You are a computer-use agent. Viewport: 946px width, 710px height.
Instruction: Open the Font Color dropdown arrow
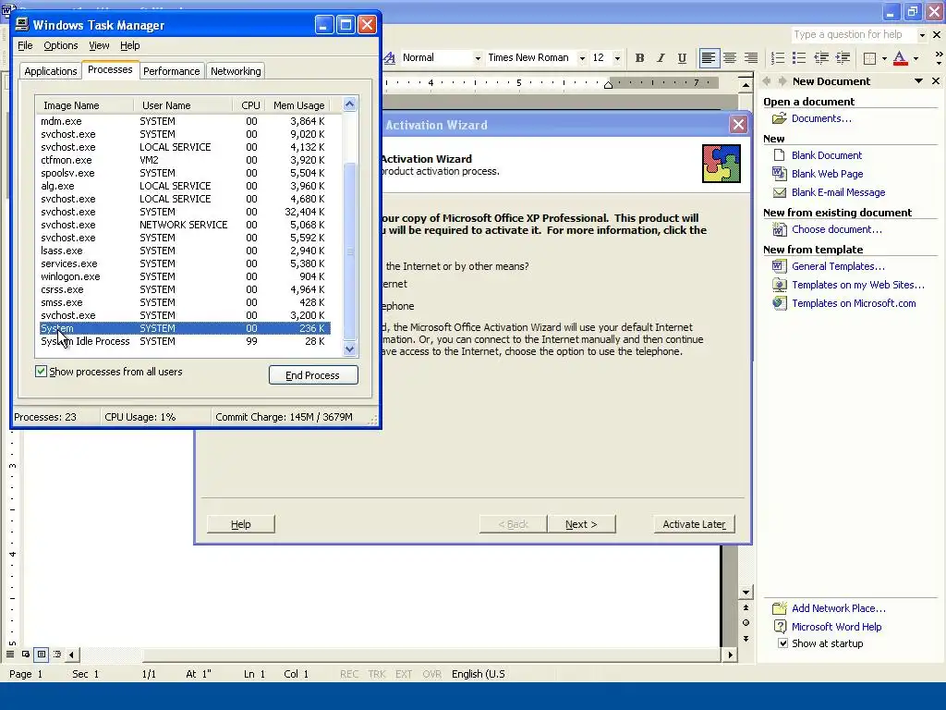(x=916, y=58)
